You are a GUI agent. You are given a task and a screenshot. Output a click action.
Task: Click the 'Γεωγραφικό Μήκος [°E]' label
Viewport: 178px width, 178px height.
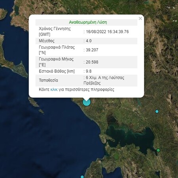click(56, 62)
